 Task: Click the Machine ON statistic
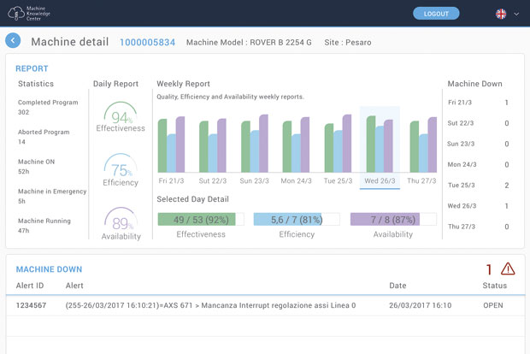36,167
